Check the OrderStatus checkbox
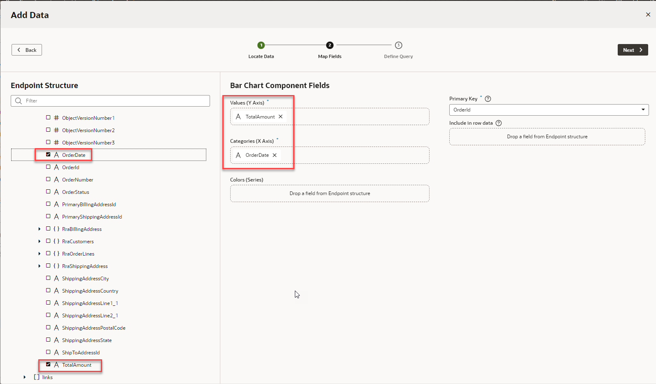The image size is (656, 384). 48,192
